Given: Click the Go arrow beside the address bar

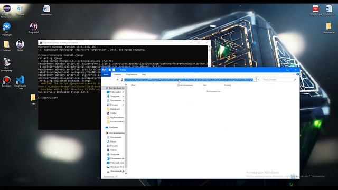Looking at the screenshot, I should coord(258,80).
